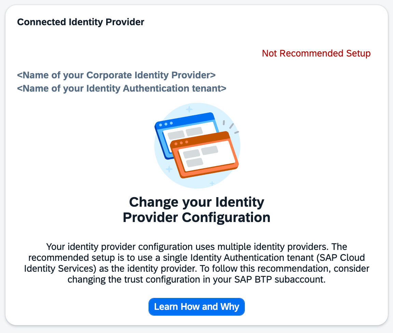
Task: Click the Change your Identity Provider Configuration heading
Action: click(197, 210)
